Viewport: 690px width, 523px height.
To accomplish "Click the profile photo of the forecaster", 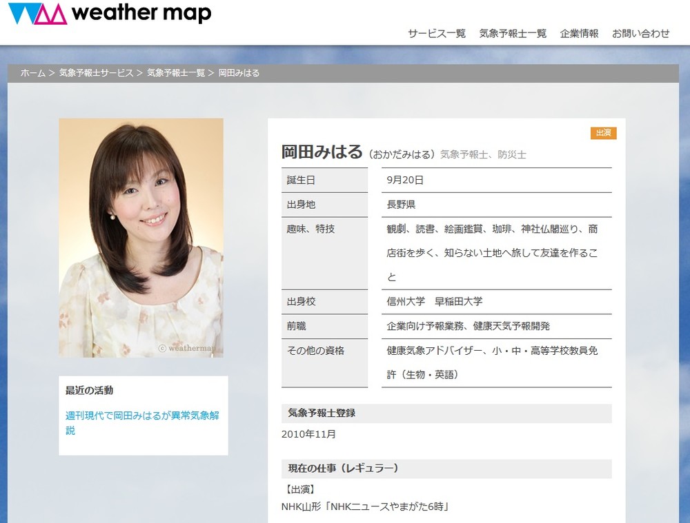I will [141, 238].
